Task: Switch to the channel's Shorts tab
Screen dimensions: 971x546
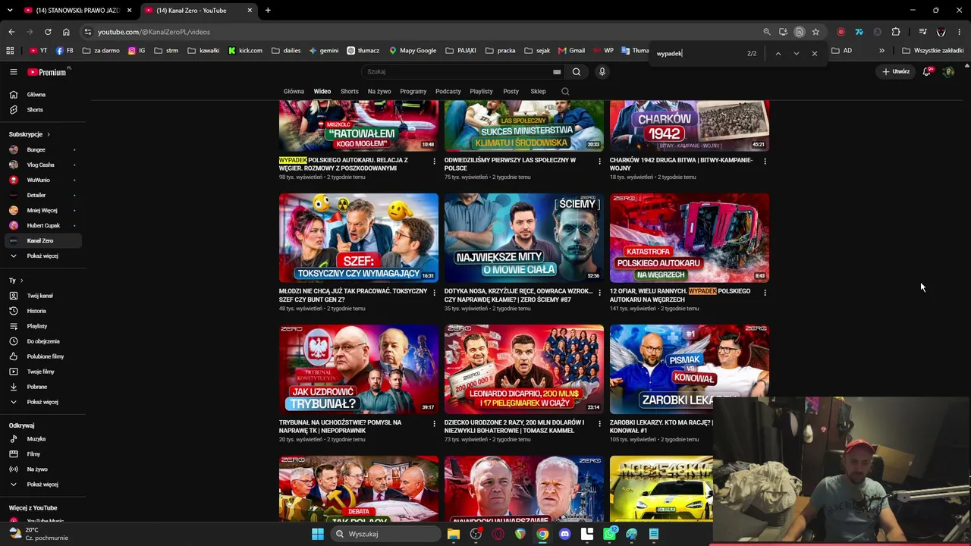Action: click(x=349, y=92)
